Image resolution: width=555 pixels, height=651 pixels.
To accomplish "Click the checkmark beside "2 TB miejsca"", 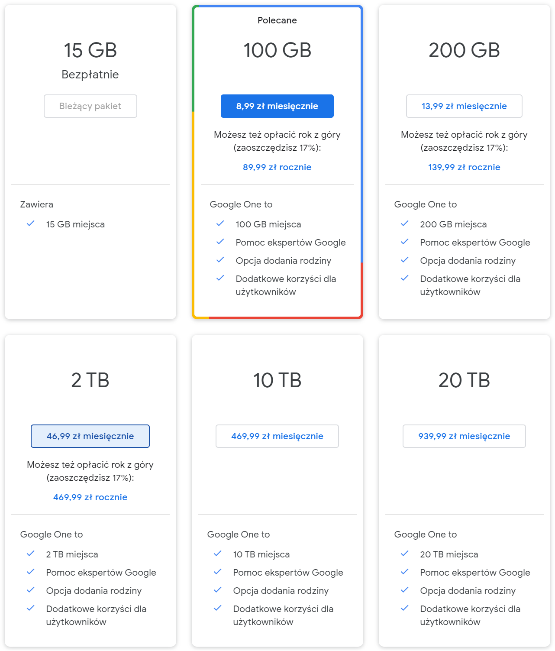I will pos(31,554).
